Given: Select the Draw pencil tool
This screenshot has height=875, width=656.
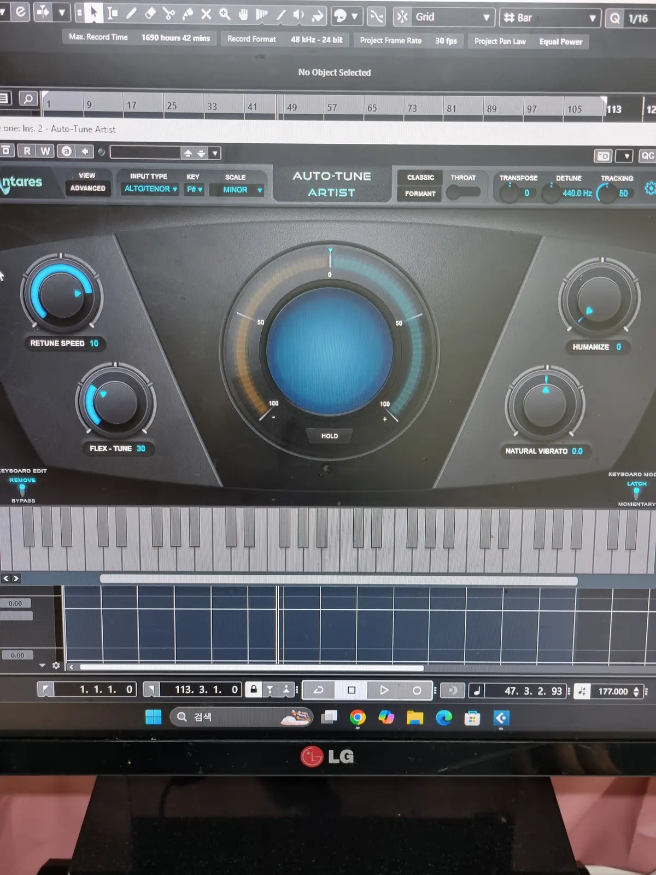Looking at the screenshot, I should click(x=131, y=13).
